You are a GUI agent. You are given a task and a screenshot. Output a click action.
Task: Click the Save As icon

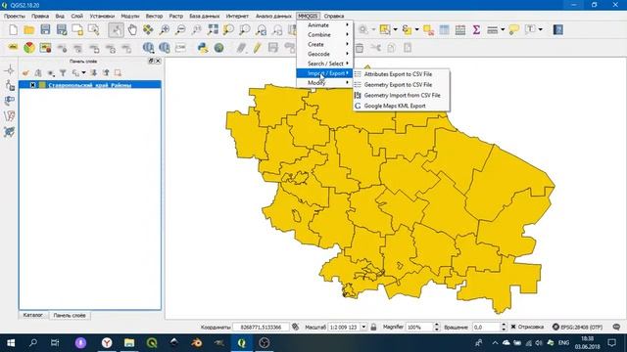point(61,29)
